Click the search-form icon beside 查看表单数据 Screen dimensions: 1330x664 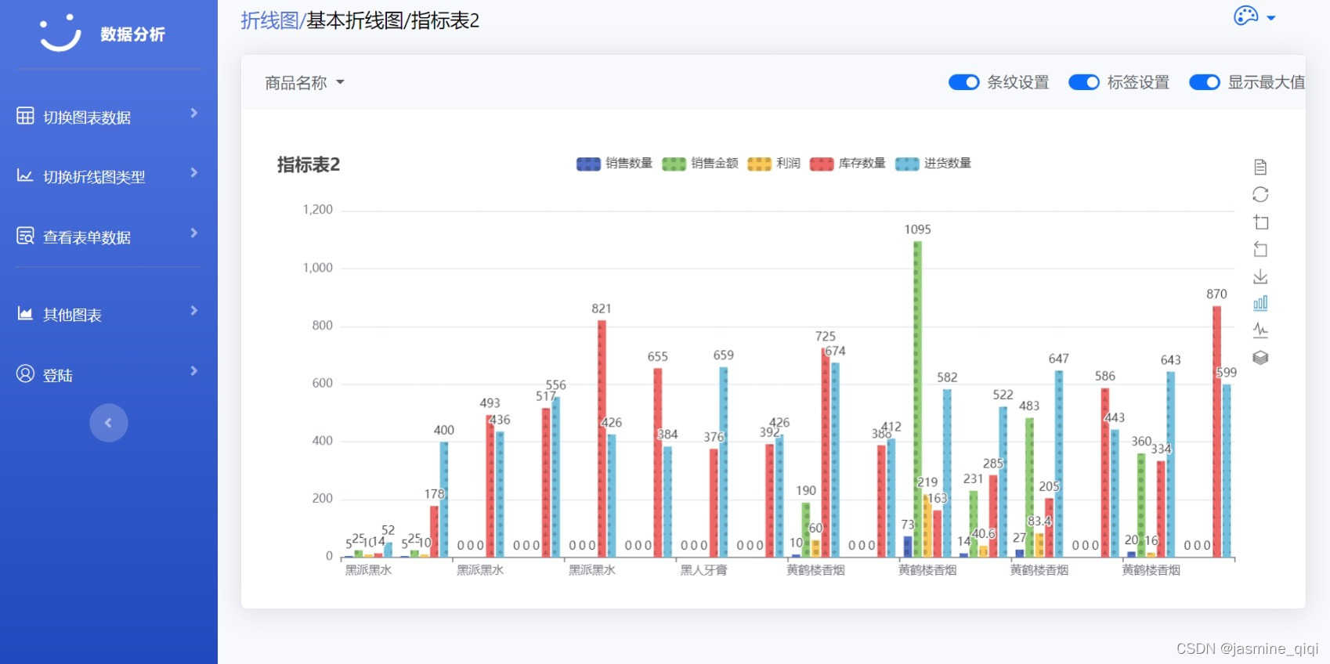pyautogui.click(x=25, y=236)
